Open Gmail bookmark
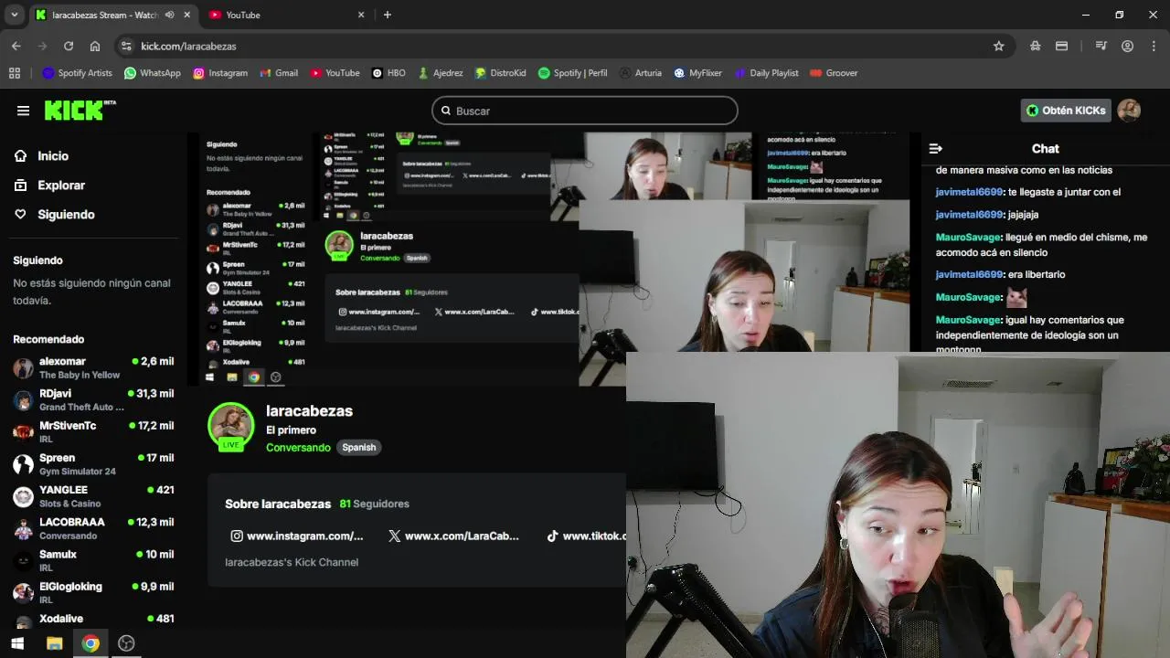 coord(279,73)
